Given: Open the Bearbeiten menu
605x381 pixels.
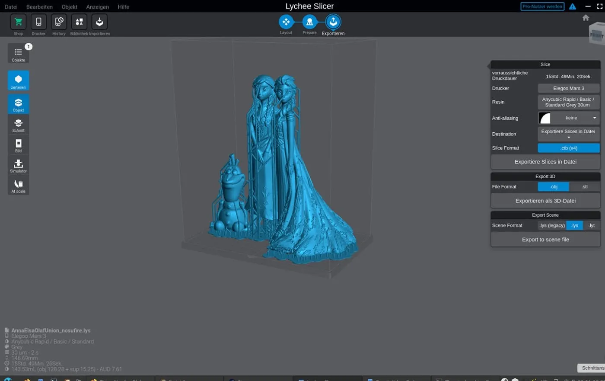Looking at the screenshot, I should pyautogui.click(x=39, y=7).
